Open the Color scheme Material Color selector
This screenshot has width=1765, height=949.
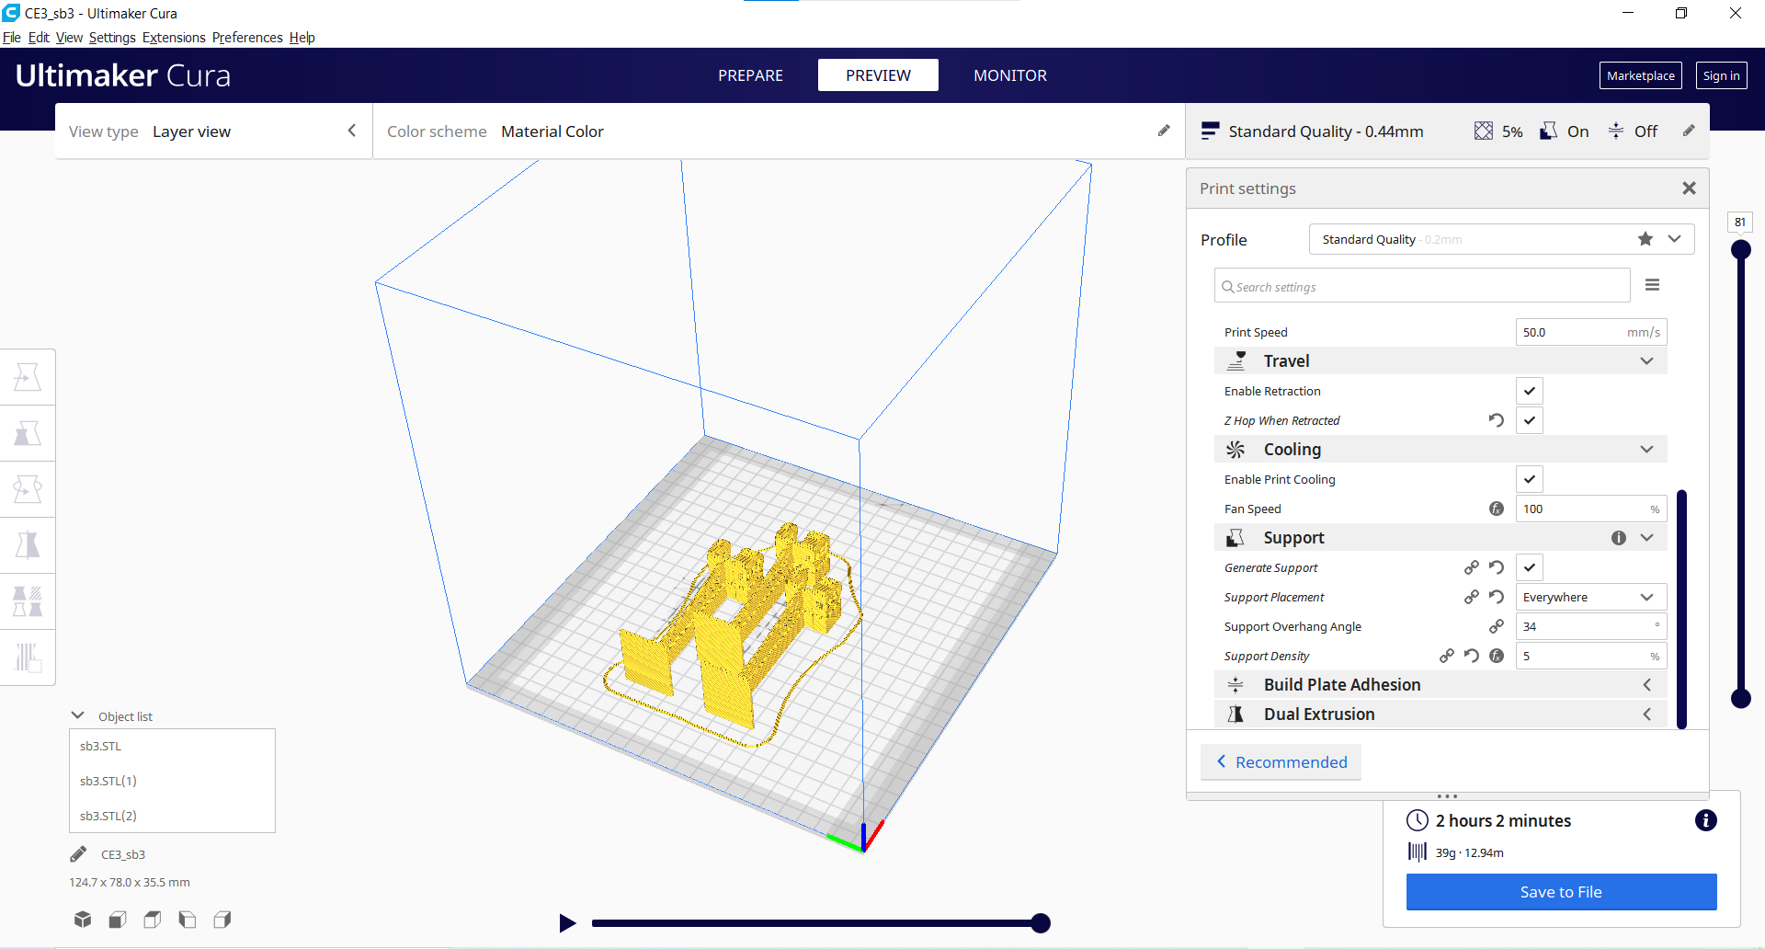[x=779, y=131]
